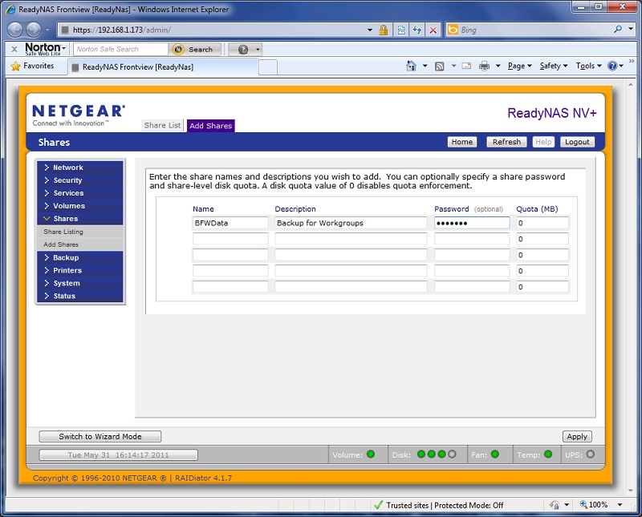Open the Page menu
This screenshot has width=642, height=517.
click(x=519, y=66)
